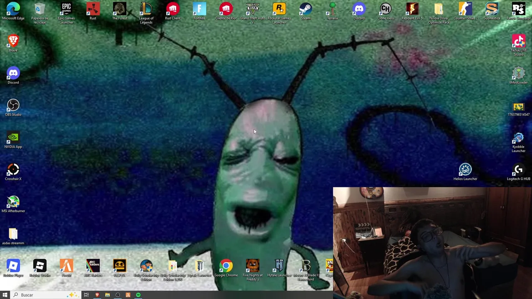Viewport: 532px width, 299px height.
Task: Click the TikTok LIVE Studio shortcut
Action: [x=519, y=46]
